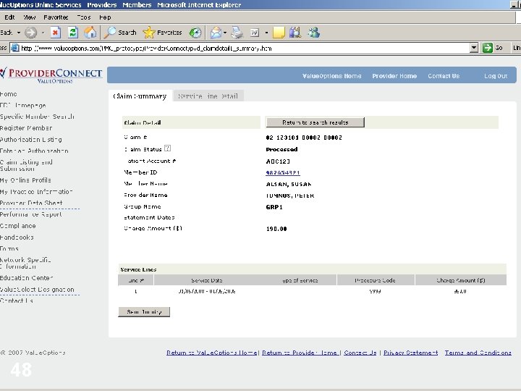This screenshot has width=521, height=391.
Task: Click Return to Provider Home footer link
Action: coord(300,353)
